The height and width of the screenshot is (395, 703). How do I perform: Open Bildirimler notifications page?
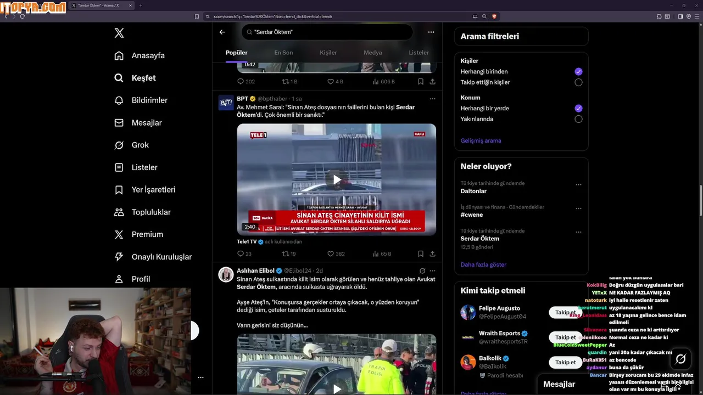(141, 100)
